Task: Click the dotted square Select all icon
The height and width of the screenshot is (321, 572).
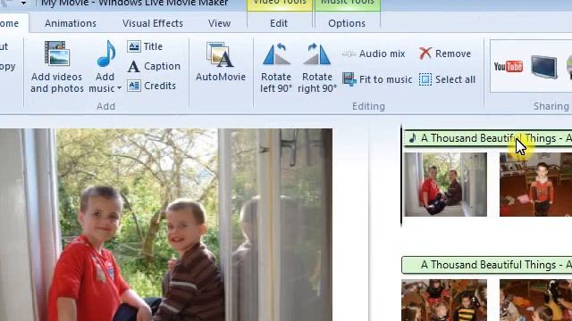Action: [x=425, y=79]
